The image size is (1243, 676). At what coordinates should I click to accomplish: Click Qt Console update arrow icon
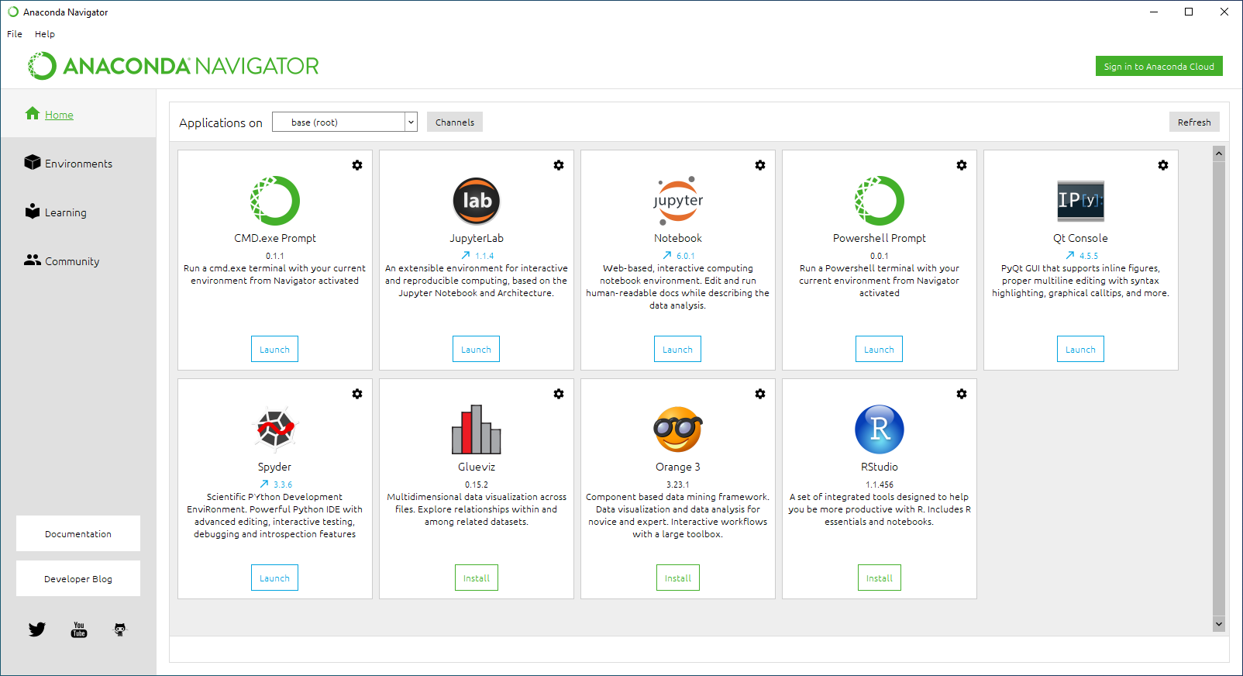click(x=1070, y=255)
